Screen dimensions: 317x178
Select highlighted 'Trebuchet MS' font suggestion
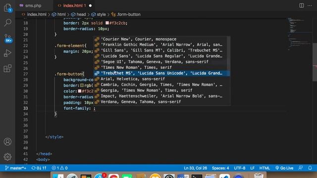click(161, 73)
